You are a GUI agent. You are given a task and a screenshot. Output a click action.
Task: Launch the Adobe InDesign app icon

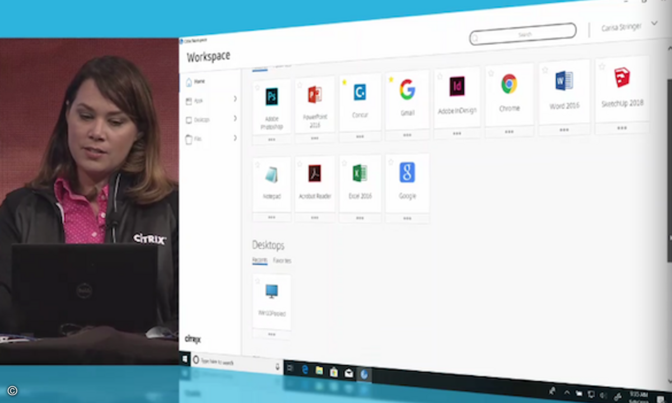pos(457,87)
